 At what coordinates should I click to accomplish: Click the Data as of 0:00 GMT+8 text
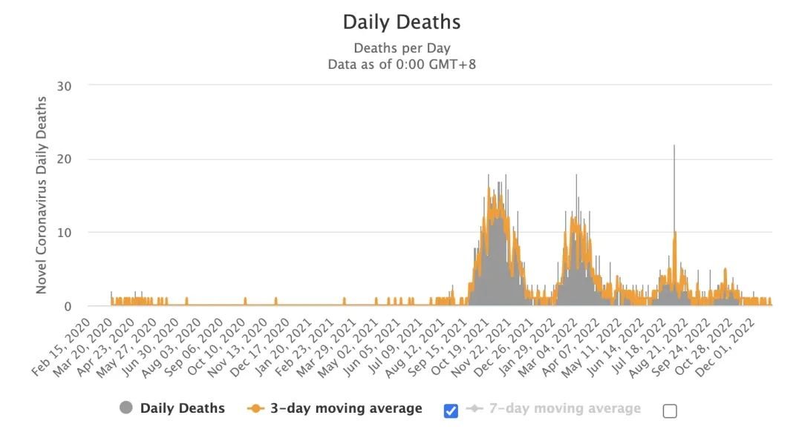(x=401, y=64)
